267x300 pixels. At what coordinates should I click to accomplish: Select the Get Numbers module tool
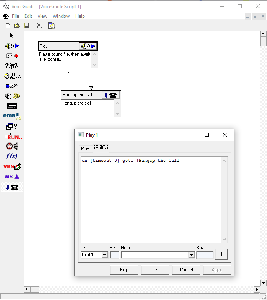(12, 66)
